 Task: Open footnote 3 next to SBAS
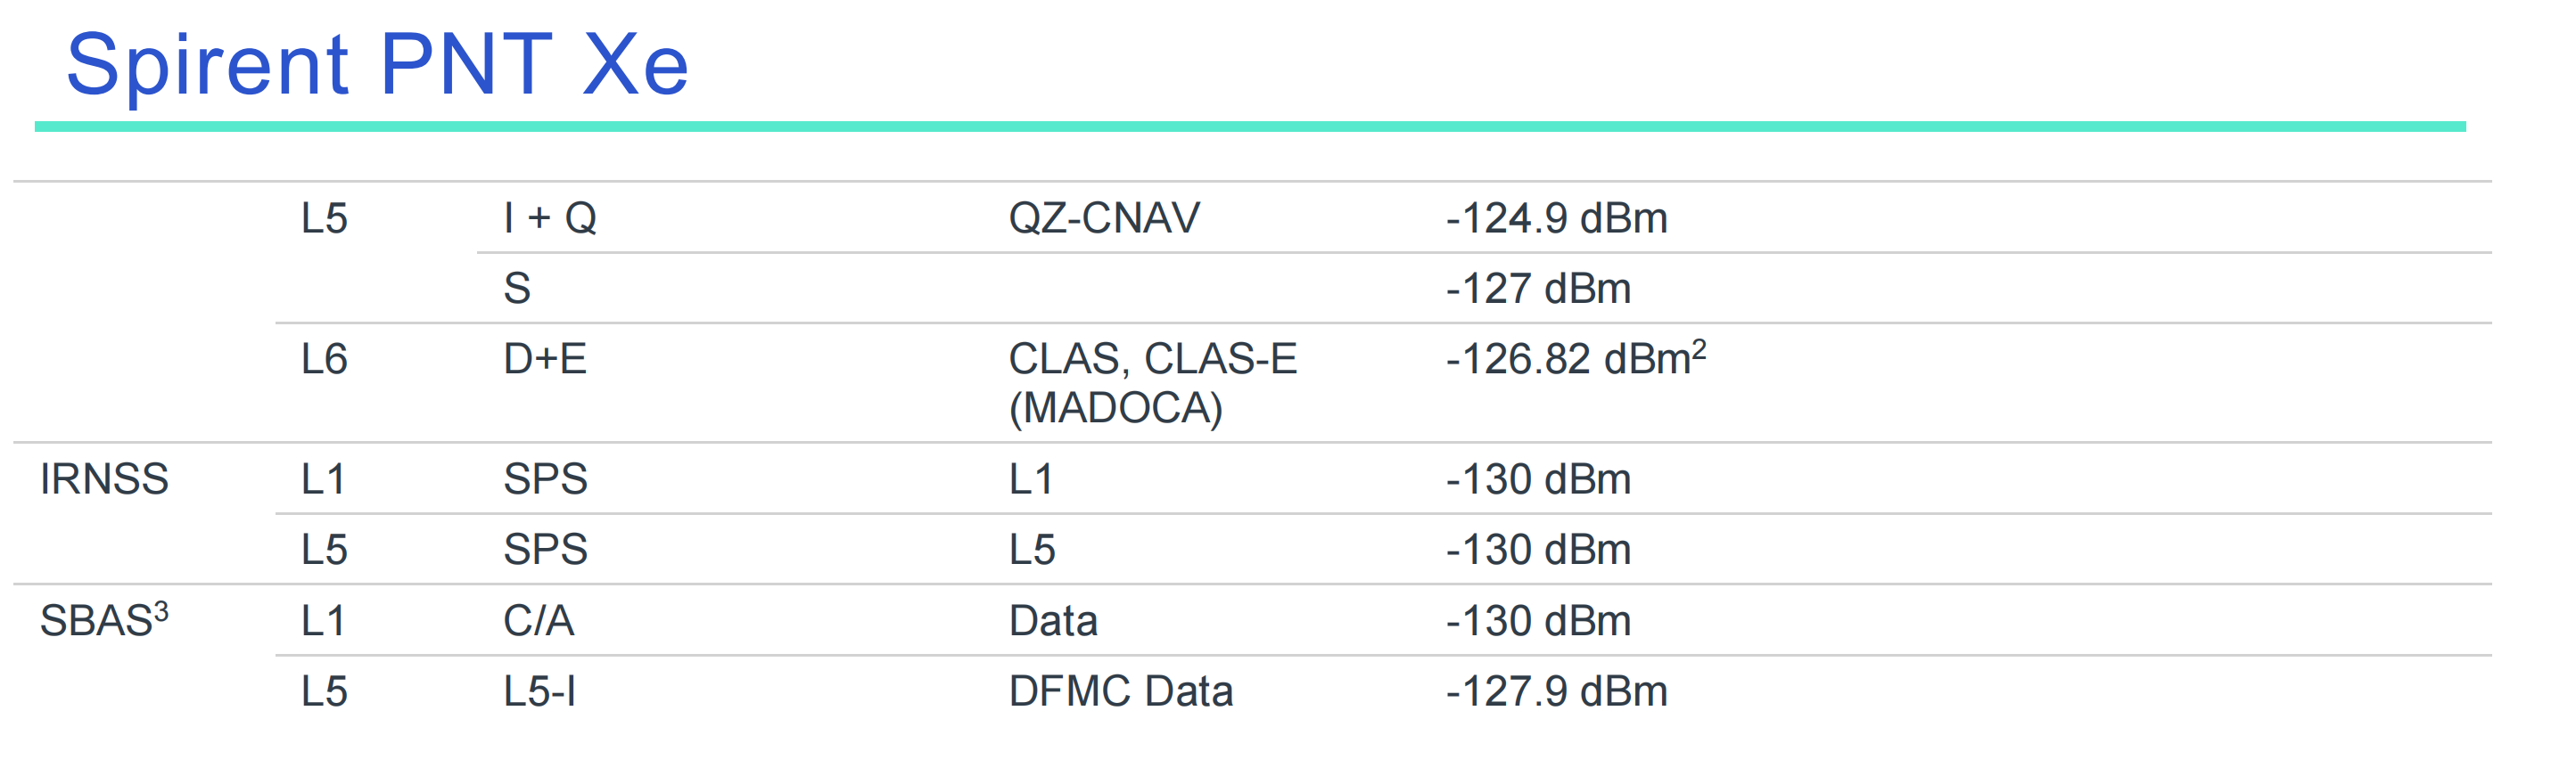[x=161, y=610]
